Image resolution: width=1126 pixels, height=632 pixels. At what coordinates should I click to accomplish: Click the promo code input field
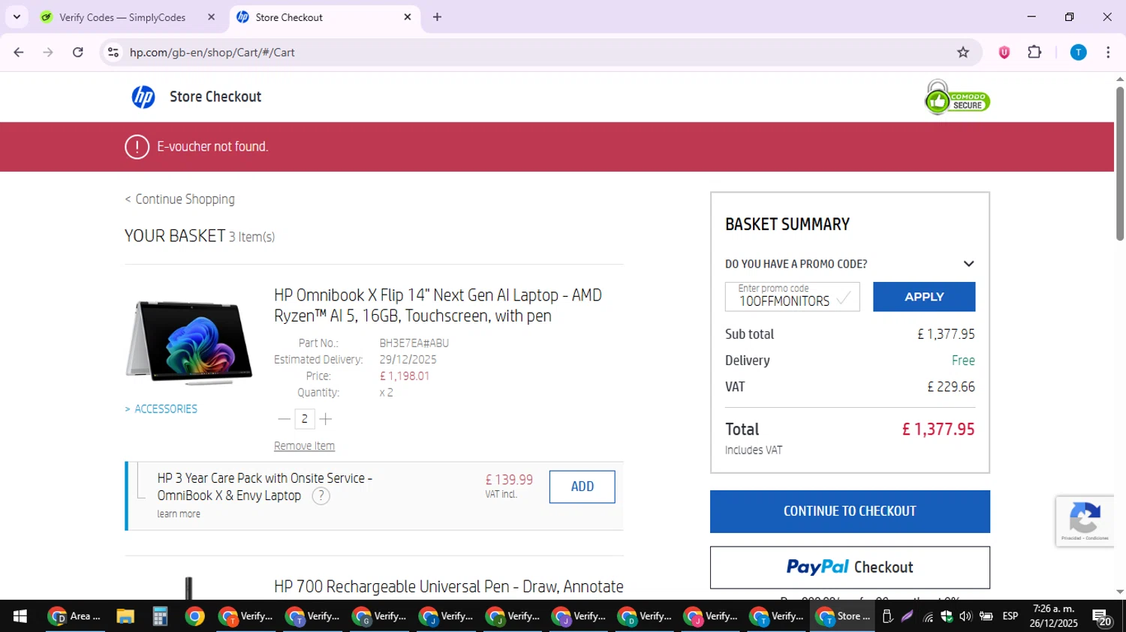point(792,297)
